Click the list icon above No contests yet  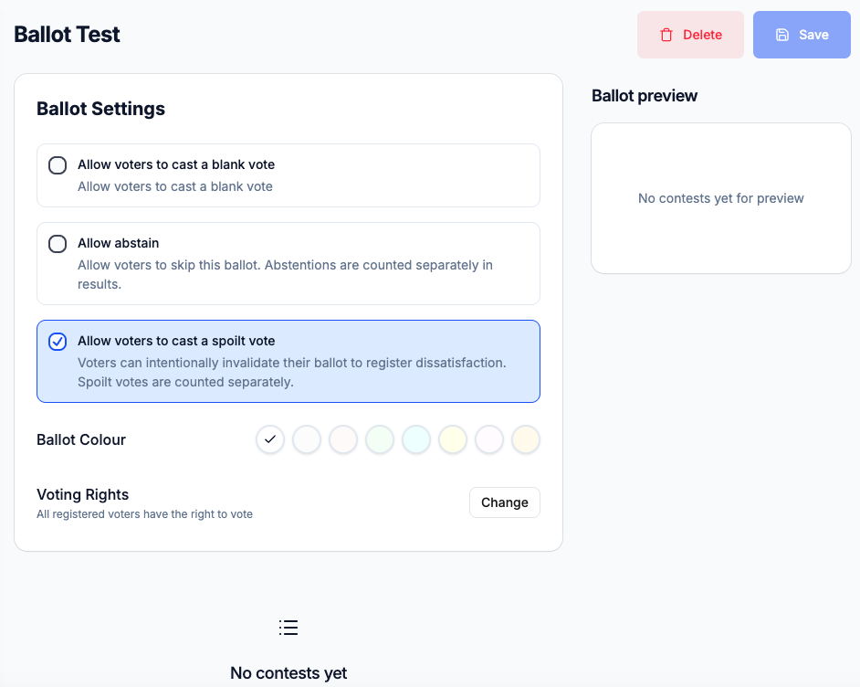(288, 628)
